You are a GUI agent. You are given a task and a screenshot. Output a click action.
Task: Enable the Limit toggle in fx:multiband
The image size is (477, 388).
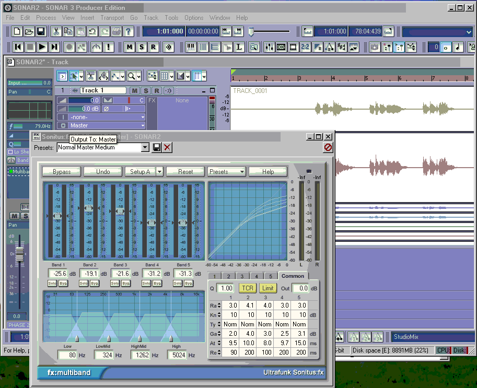[x=268, y=288]
